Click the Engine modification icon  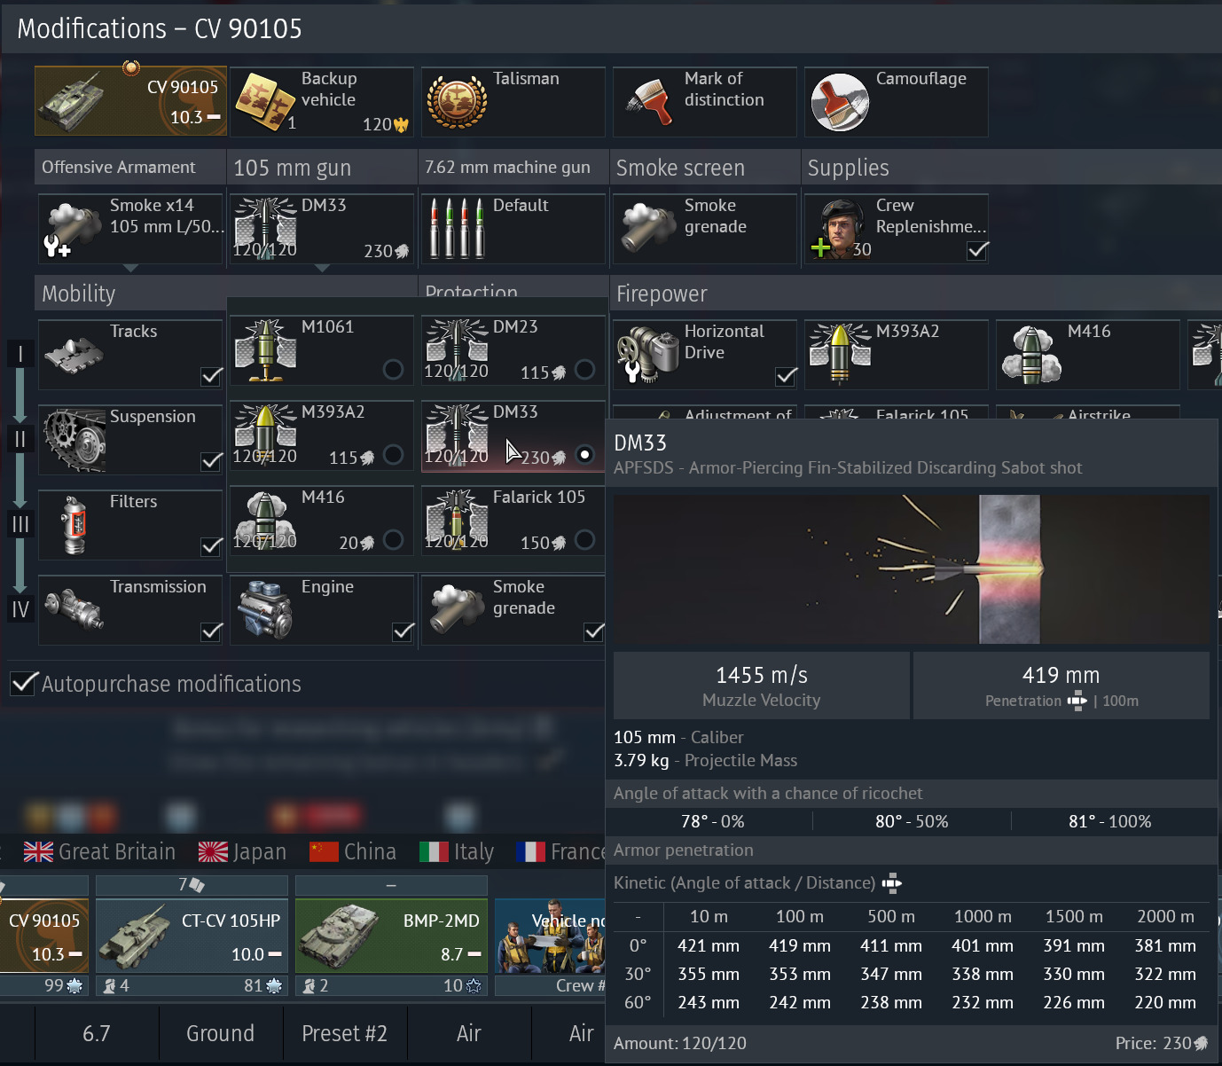264,610
